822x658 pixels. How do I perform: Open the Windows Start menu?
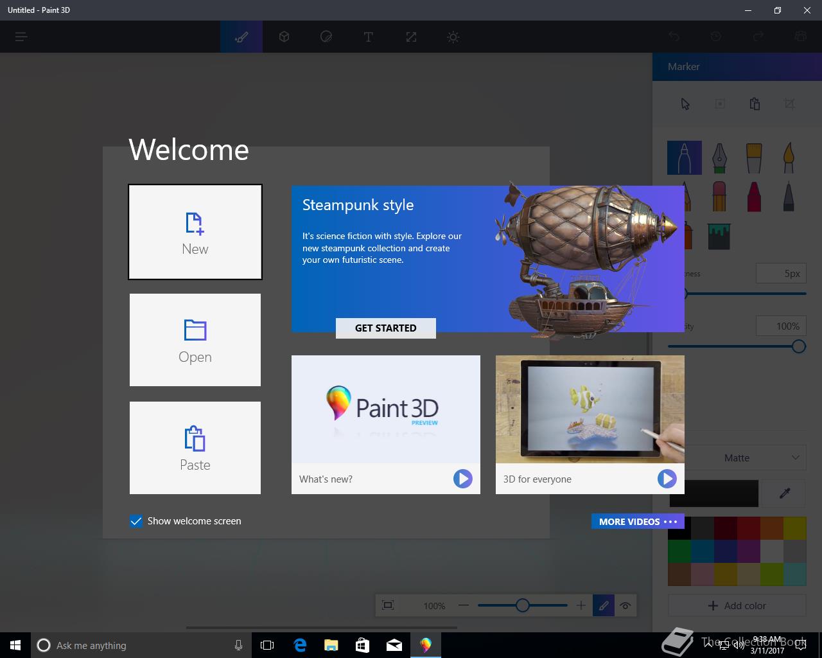pyautogui.click(x=15, y=645)
